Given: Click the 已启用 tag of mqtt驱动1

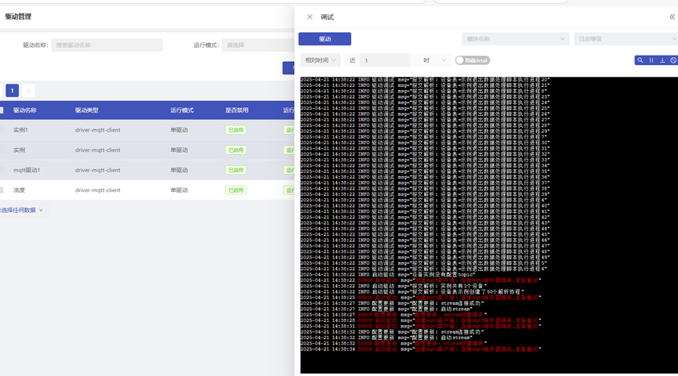Looking at the screenshot, I should (235, 170).
